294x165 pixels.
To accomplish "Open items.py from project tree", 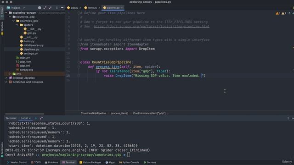I will coord(27,41).
